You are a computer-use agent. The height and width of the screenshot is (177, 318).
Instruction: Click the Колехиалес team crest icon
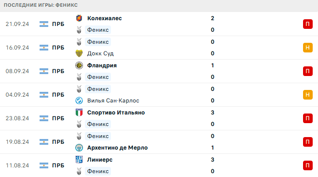[79, 18]
